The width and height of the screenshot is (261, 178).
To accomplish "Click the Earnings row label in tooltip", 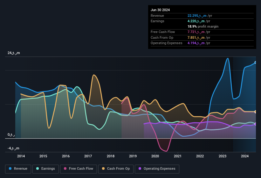I will pyautogui.click(x=157, y=21).
